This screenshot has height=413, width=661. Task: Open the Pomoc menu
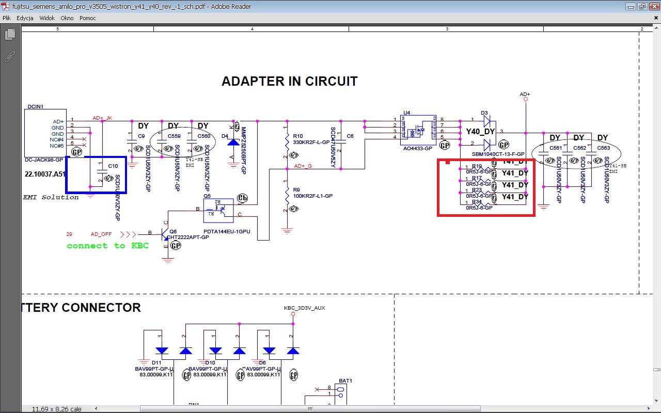[88, 18]
